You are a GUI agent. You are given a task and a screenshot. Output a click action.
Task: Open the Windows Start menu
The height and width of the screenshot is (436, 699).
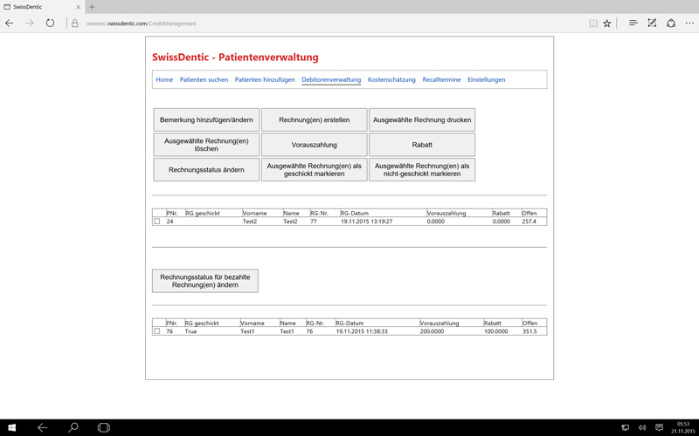tap(12, 428)
